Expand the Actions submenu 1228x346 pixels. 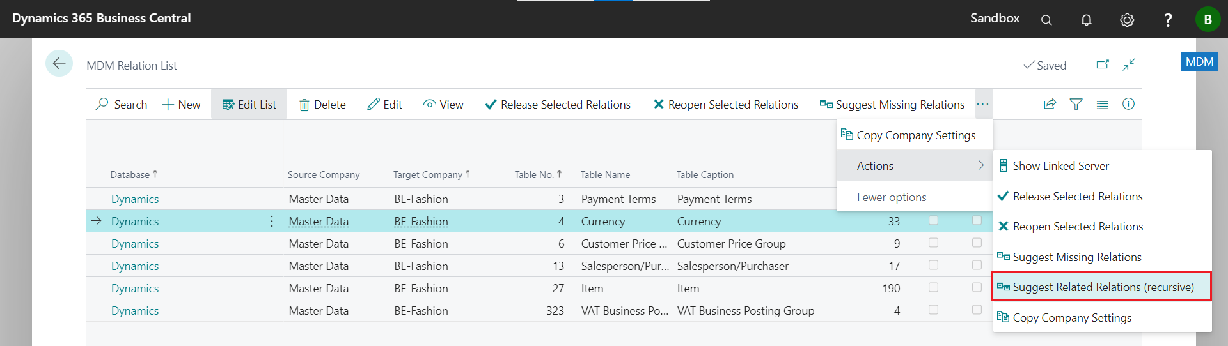click(x=915, y=166)
